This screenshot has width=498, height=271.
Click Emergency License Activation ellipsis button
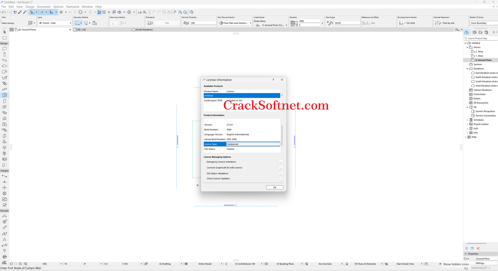coord(281,162)
